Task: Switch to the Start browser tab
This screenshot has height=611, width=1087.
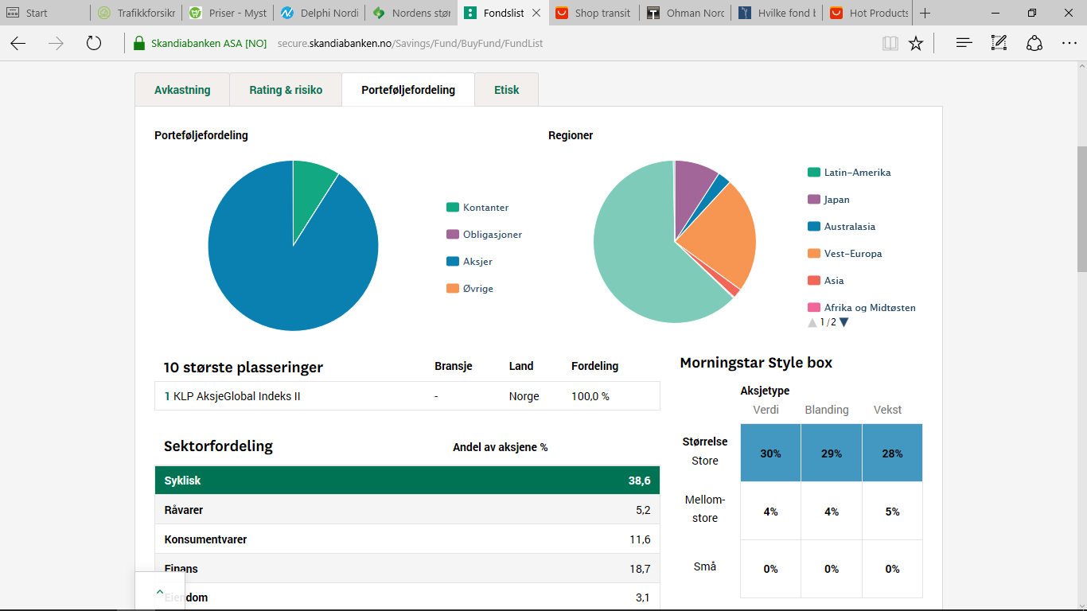Action: pos(45,13)
